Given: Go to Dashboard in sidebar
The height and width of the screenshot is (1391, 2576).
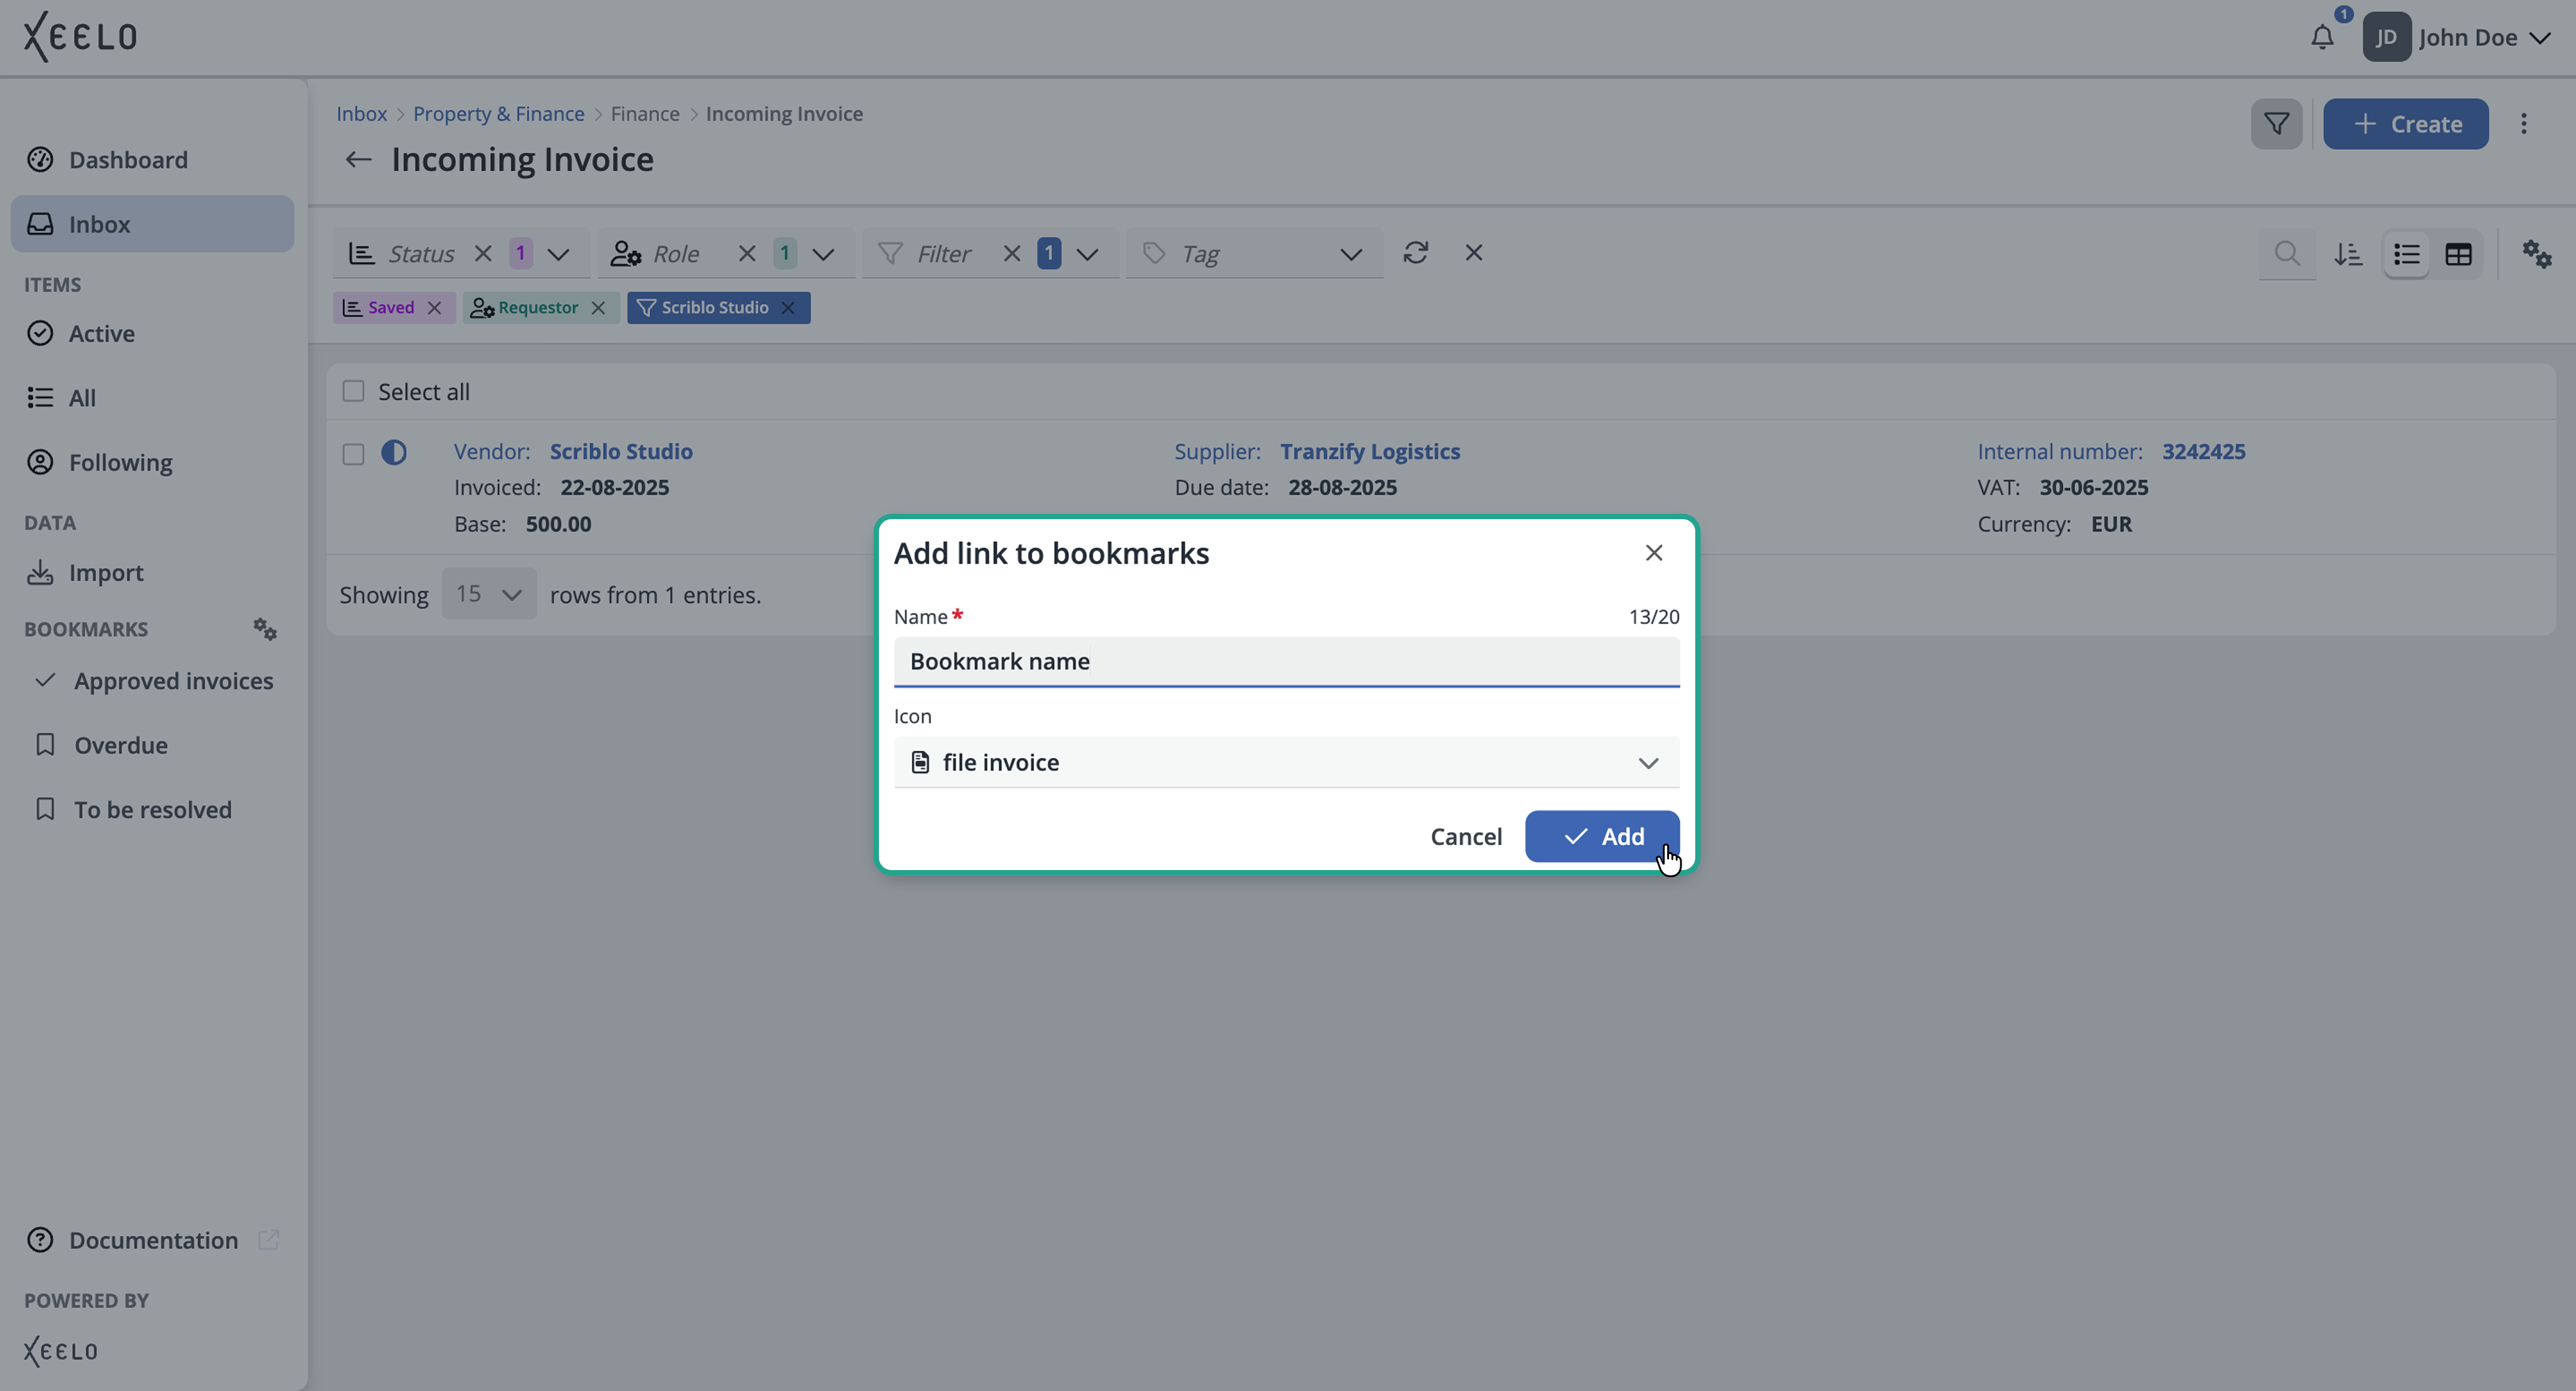Looking at the screenshot, I should point(152,160).
